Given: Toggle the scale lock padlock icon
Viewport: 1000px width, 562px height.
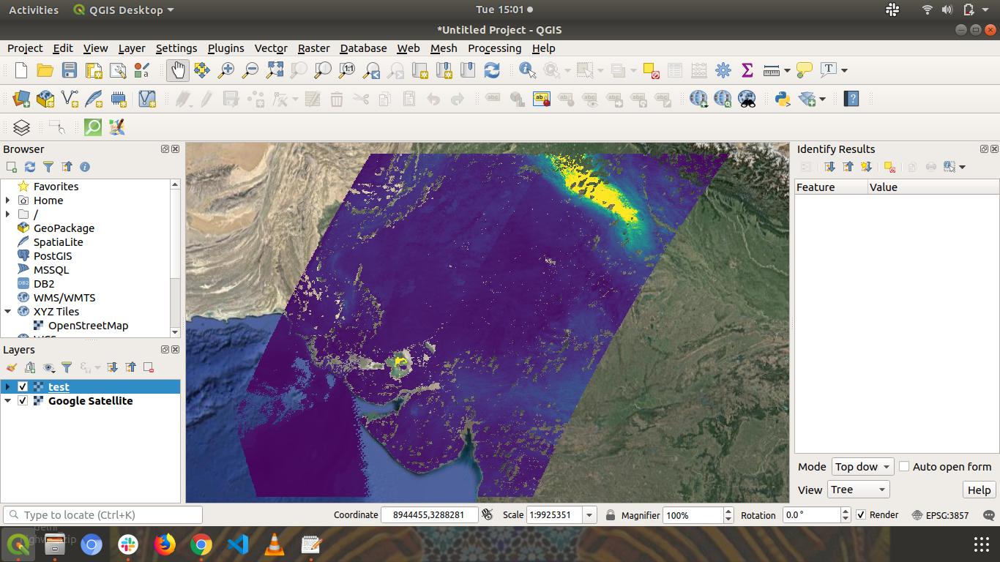Looking at the screenshot, I should pos(611,515).
